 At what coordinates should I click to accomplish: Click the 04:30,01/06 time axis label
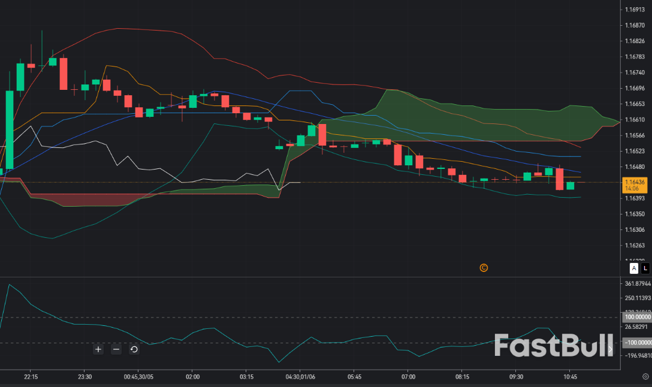[x=300, y=377]
